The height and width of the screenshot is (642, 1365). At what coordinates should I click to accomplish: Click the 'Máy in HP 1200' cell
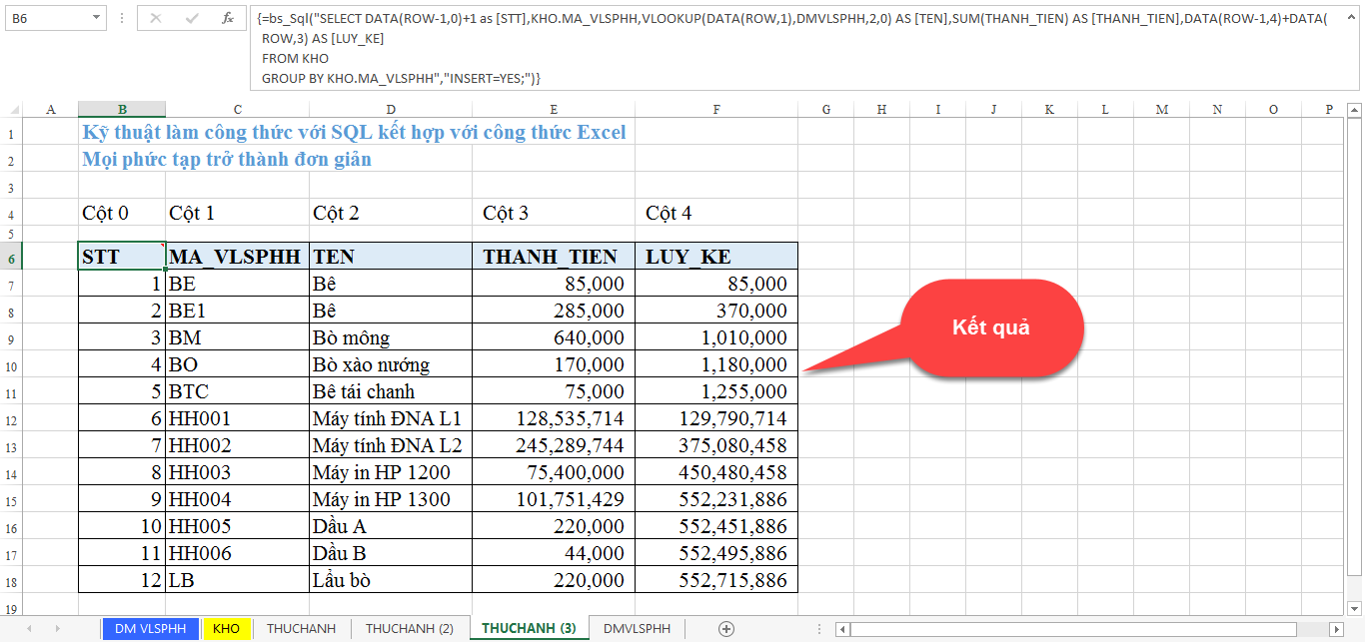[x=391, y=472]
